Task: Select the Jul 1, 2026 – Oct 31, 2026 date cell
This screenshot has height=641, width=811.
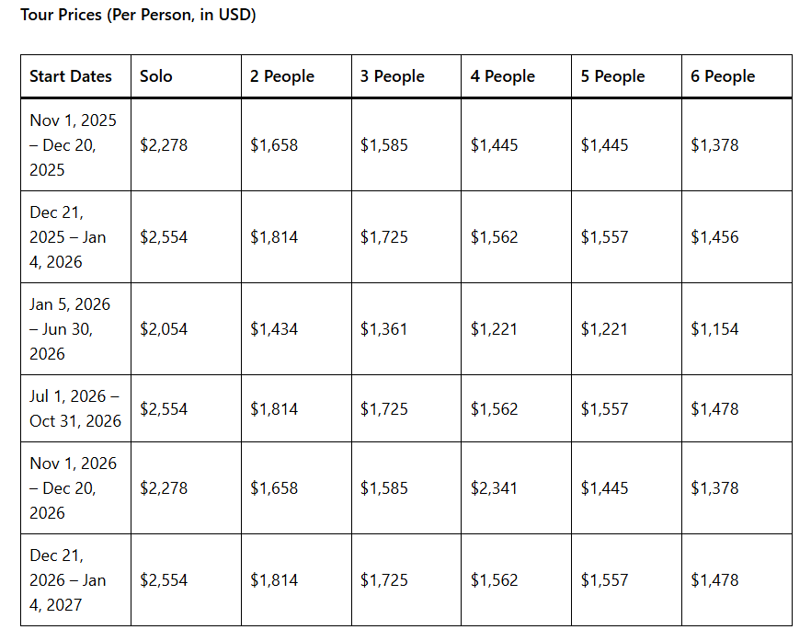Action: (75, 409)
